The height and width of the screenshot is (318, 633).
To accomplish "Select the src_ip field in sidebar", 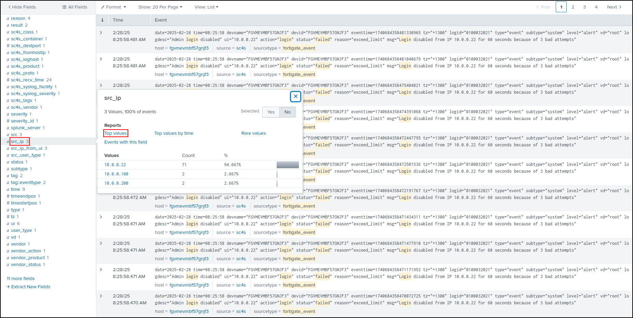I will pos(17,142).
